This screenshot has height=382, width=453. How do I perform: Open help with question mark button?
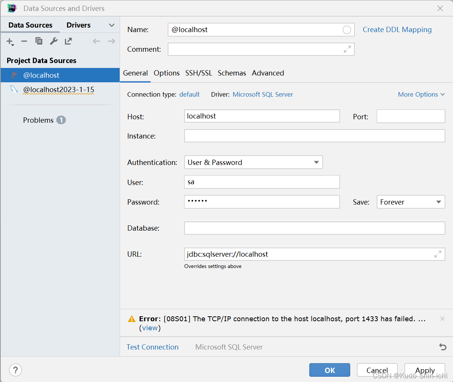click(15, 370)
